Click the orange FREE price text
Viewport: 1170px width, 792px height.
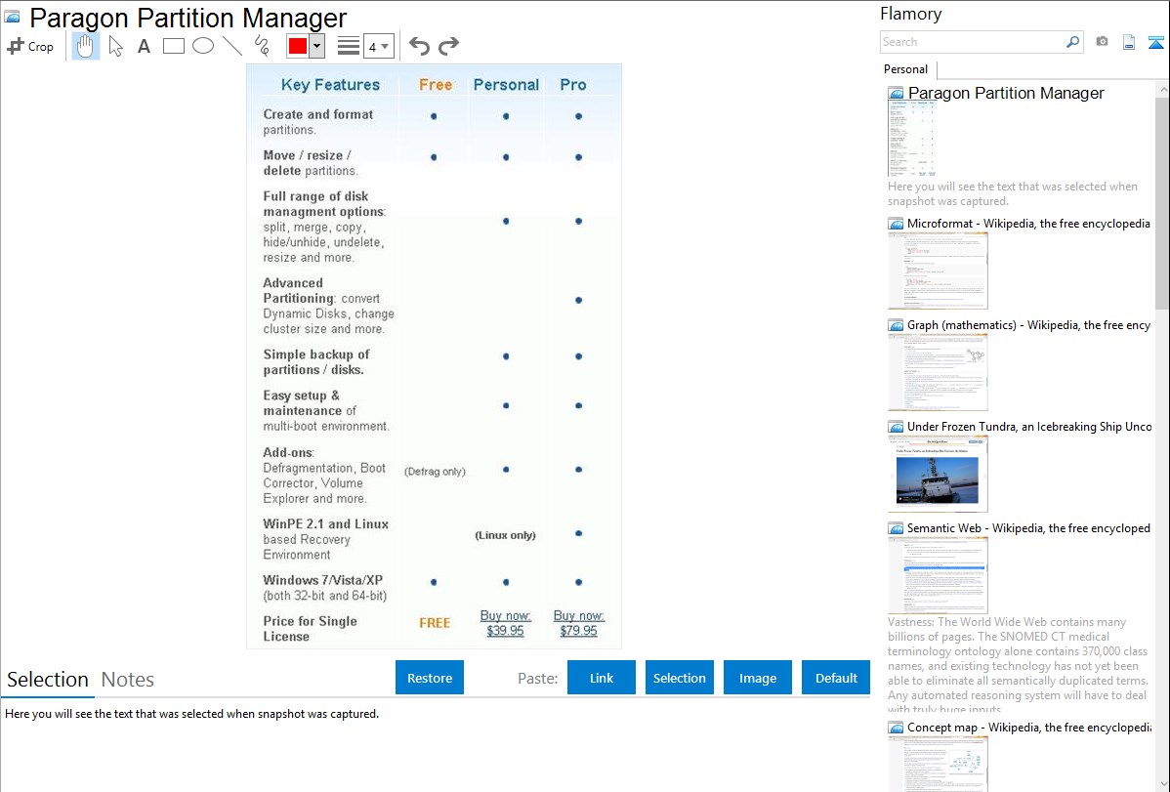[435, 622]
